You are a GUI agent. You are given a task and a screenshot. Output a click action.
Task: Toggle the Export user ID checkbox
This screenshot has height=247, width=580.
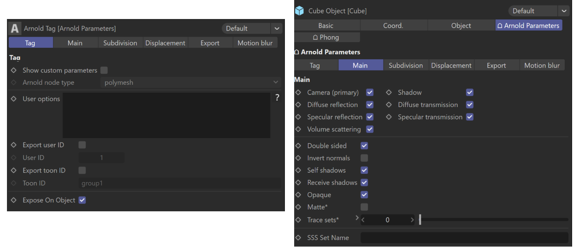coord(82,145)
